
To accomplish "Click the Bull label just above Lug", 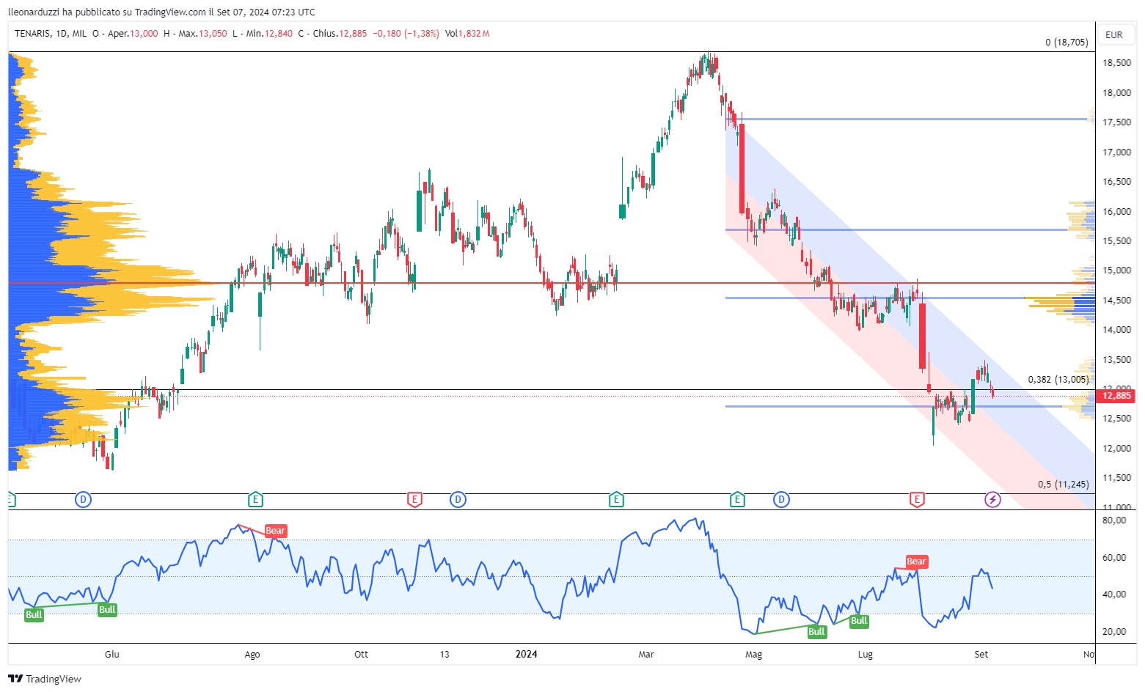I will (x=859, y=621).
